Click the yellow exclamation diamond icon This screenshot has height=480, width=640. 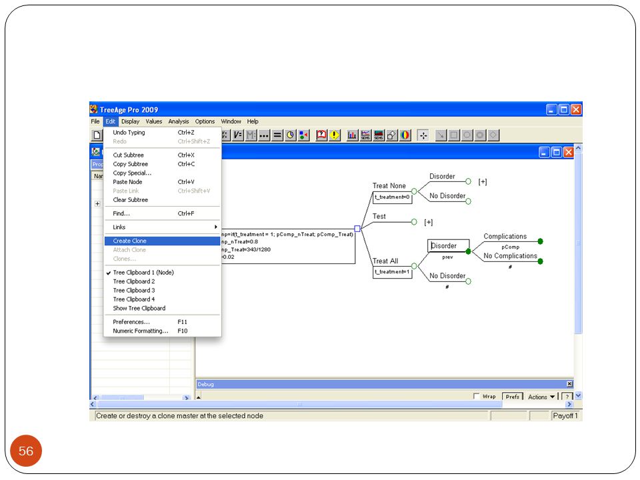click(x=334, y=135)
